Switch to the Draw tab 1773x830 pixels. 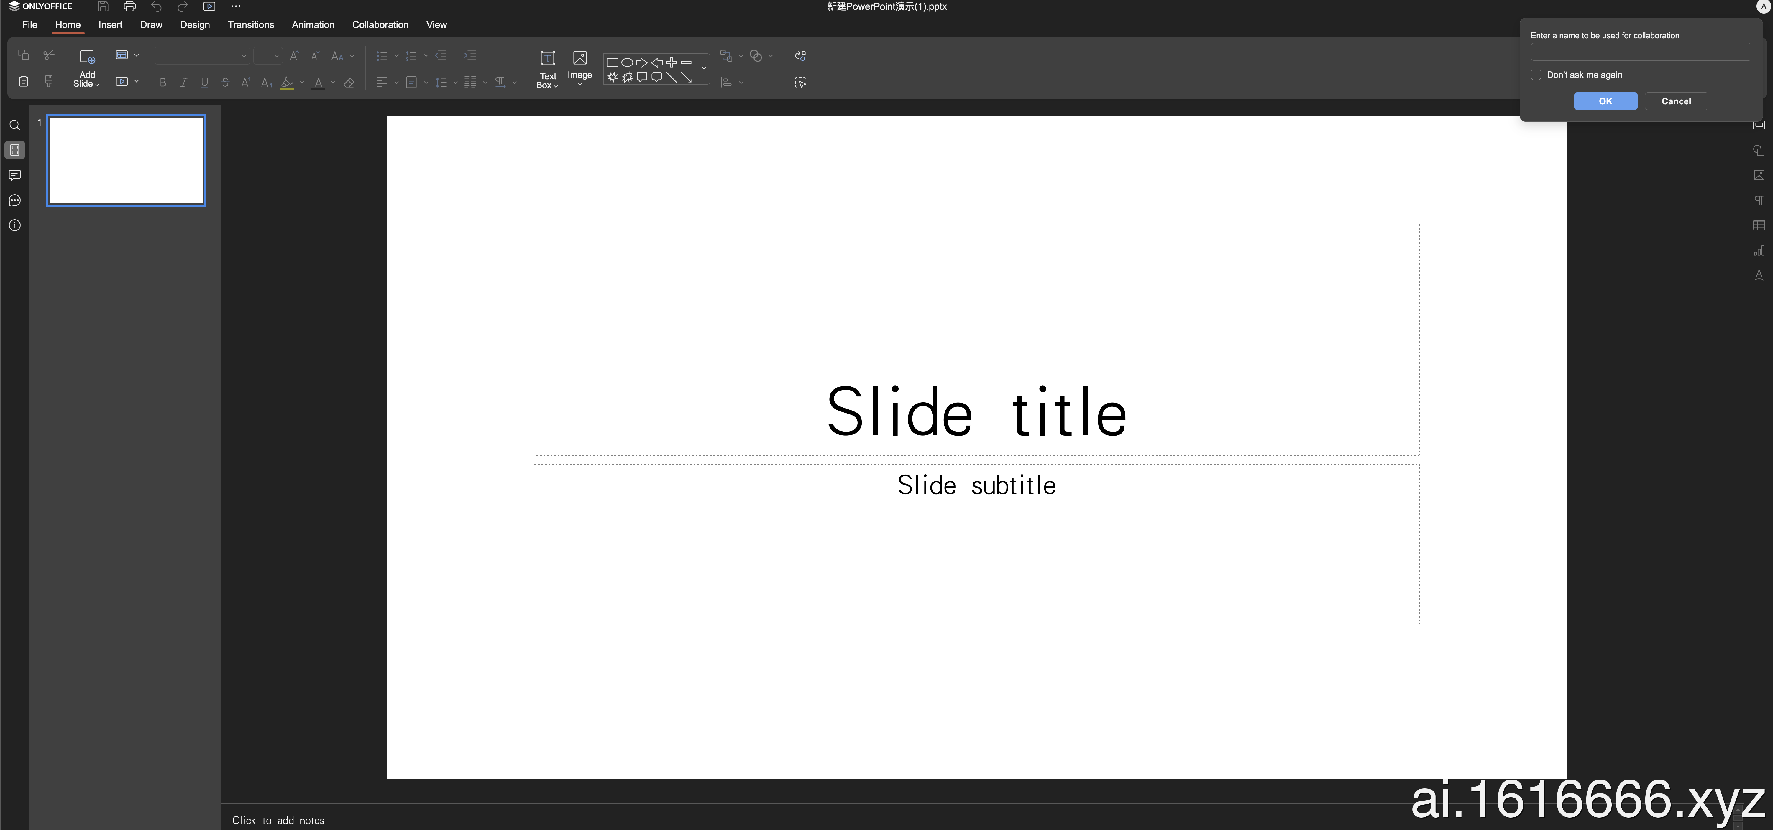tap(151, 25)
